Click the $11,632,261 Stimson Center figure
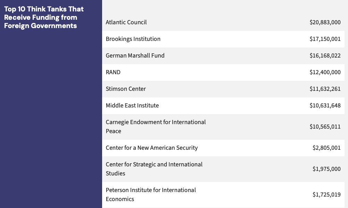 [x=325, y=89]
